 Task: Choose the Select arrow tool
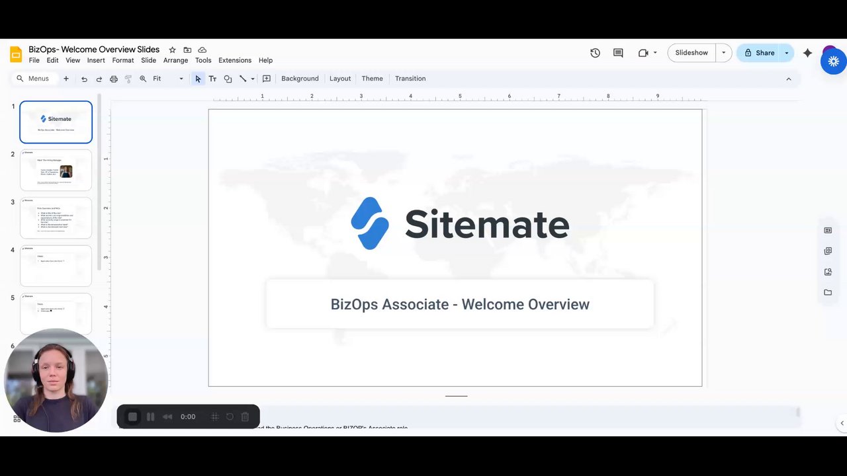(x=198, y=79)
